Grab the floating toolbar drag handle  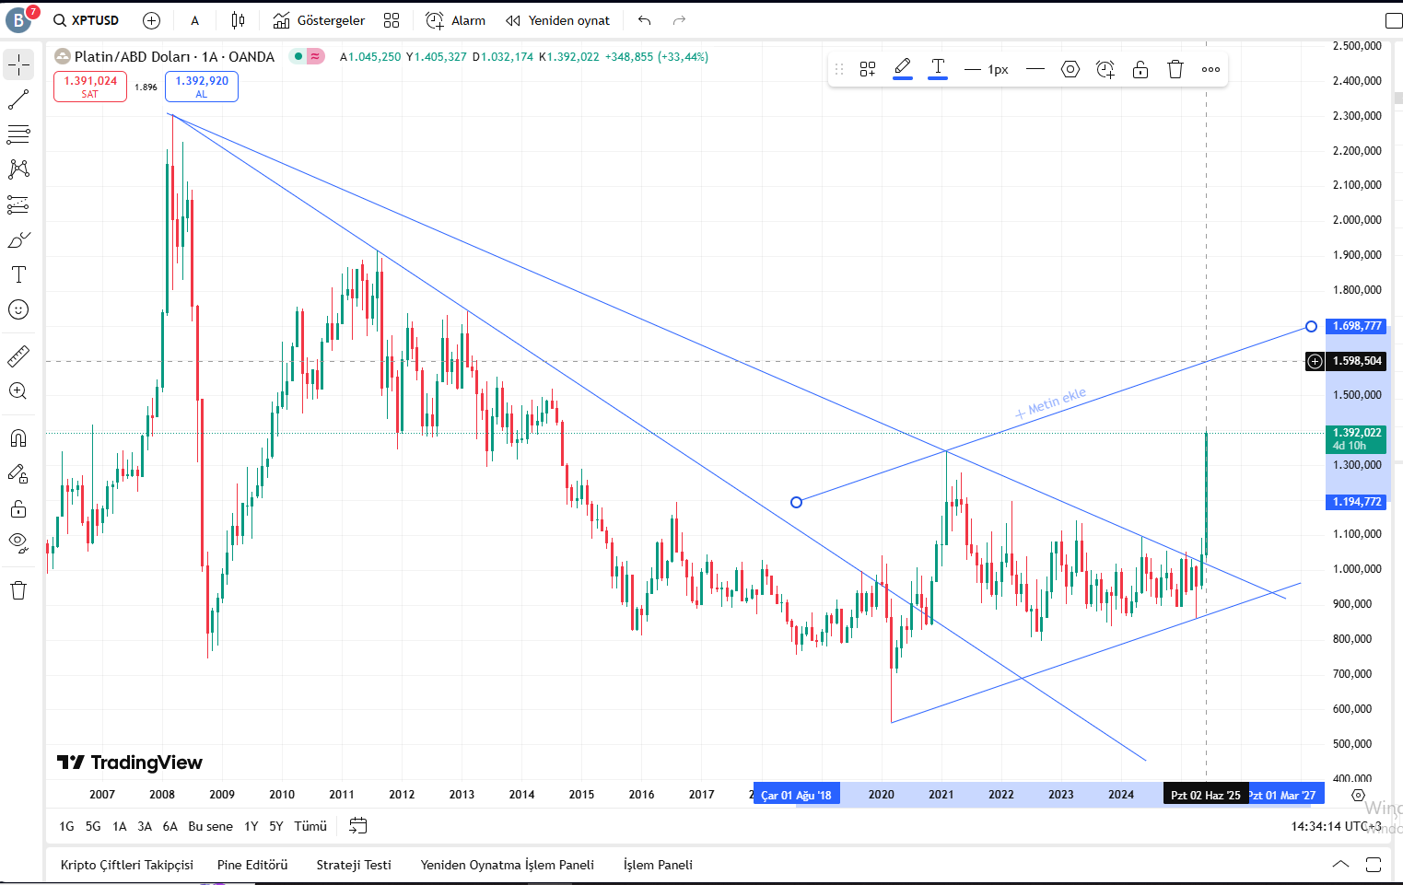pyautogui.click(x=838, y=69)
